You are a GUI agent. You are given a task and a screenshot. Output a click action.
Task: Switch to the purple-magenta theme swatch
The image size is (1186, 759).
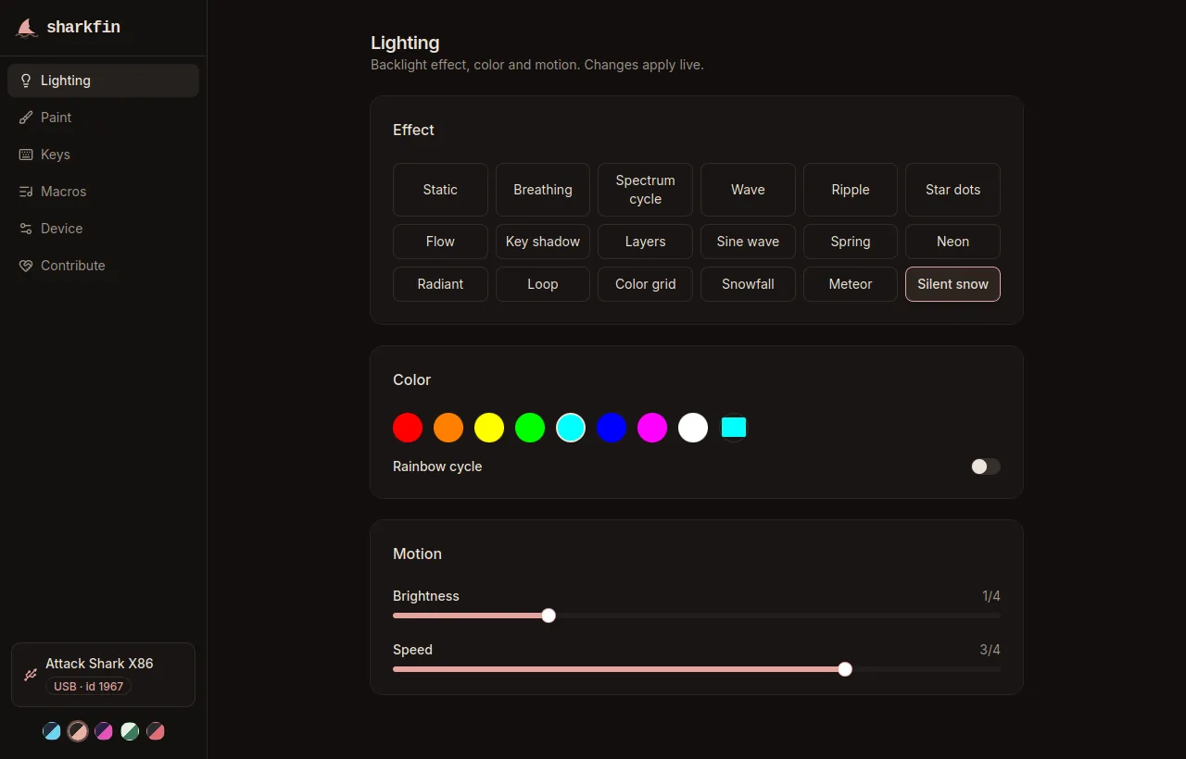104,731
